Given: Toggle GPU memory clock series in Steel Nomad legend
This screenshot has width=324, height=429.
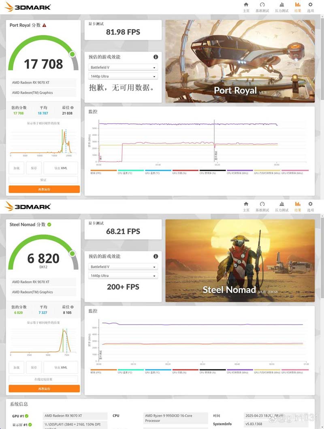Looking at the screenshot, I should tap(267, 371).
